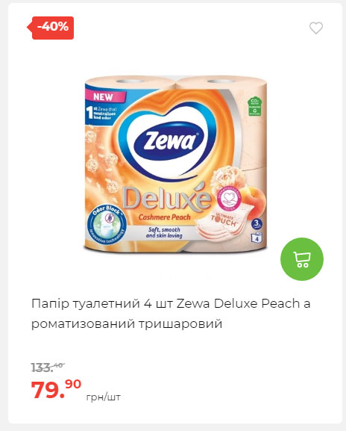Screen dimensions: 346x431
Task: Click the red sale price 79.90
Action: click(56, 388)
